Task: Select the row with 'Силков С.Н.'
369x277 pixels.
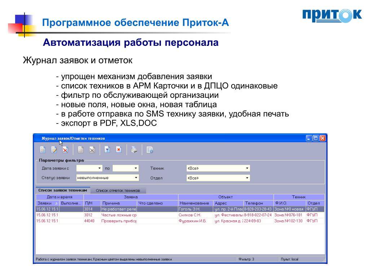Action: (x=180, y=215)
